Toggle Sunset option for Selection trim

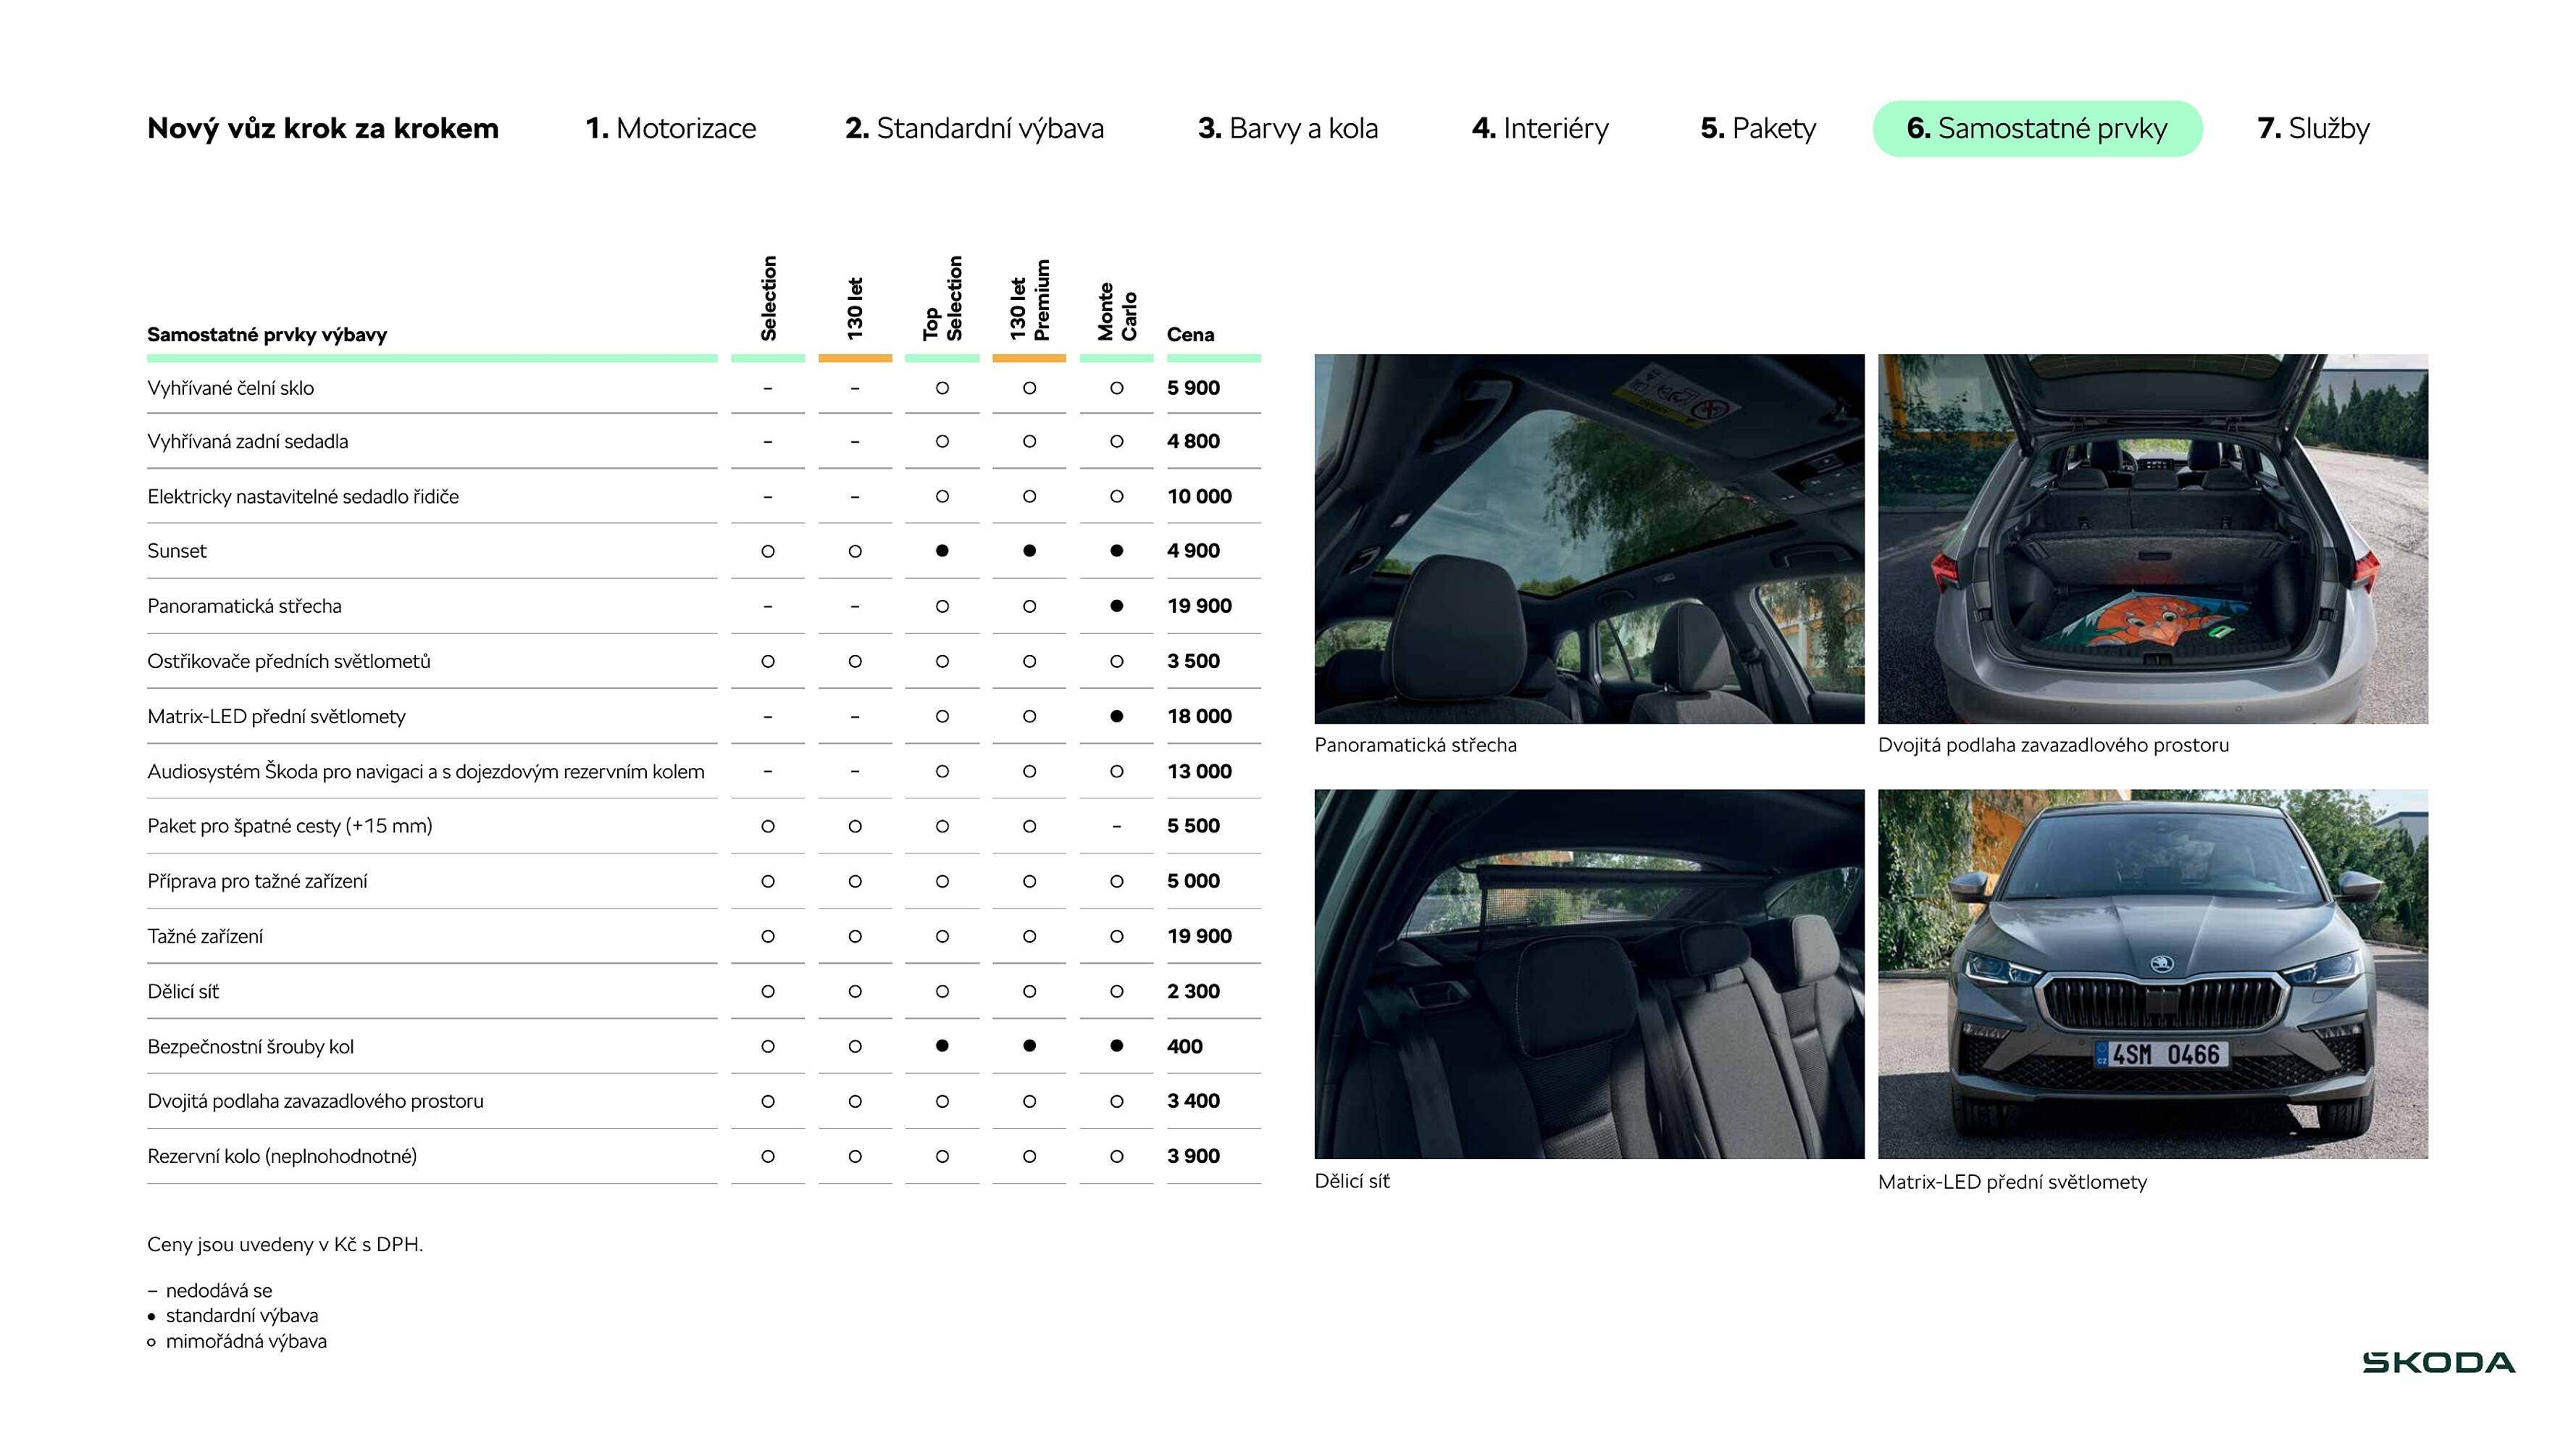pos(767,551)
